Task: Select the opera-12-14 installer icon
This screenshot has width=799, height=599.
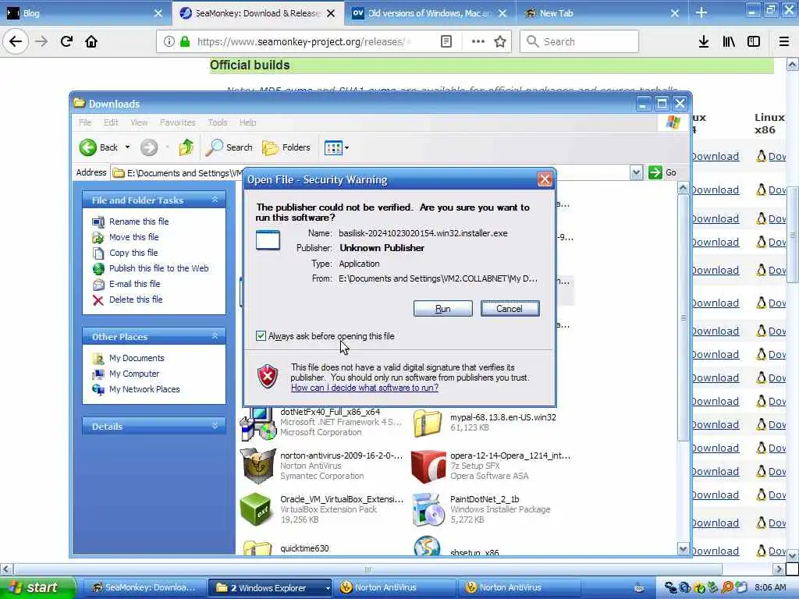Action: tap(428, 466)
